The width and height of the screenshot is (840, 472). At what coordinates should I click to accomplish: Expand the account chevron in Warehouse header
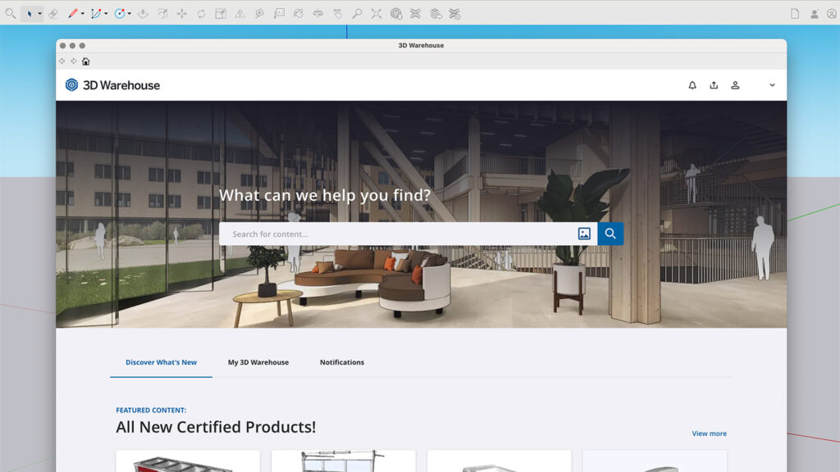[772, 85]
